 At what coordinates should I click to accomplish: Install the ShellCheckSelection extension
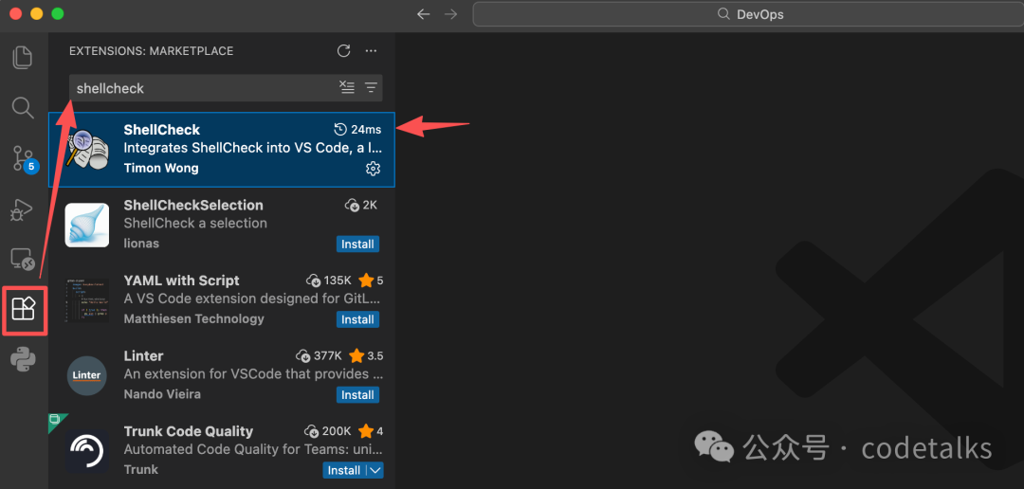click(357, 244)
